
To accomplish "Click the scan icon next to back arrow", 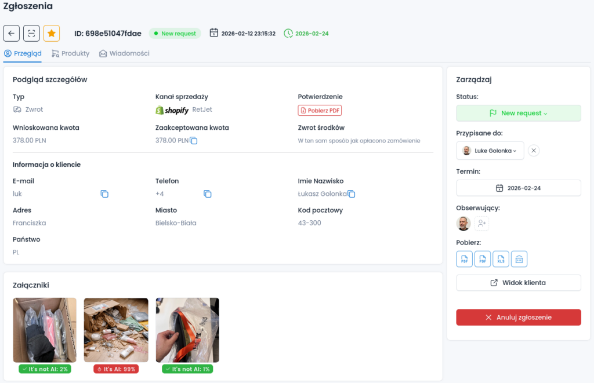I will [x=31, y=34].
